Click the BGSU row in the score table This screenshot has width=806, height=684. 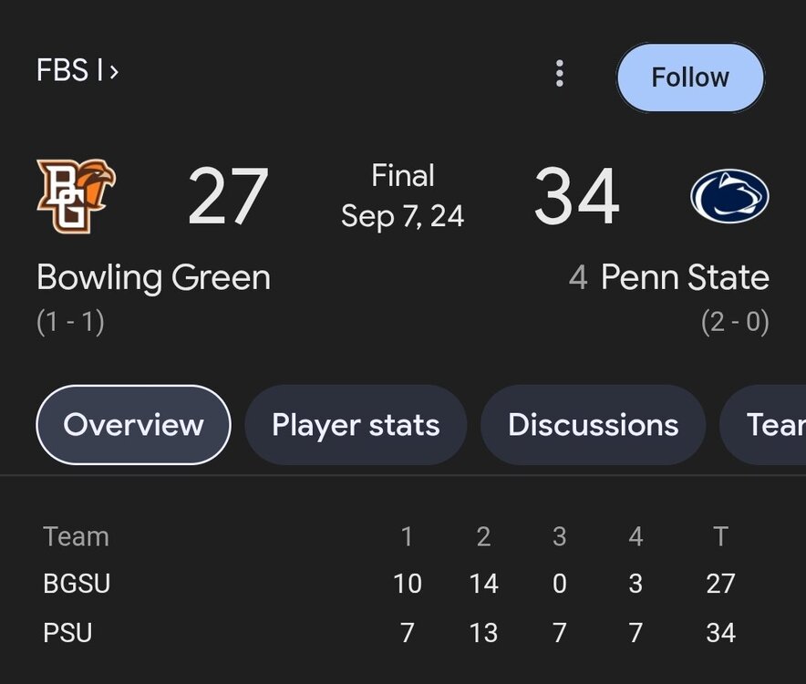click(x=77, y=584)
